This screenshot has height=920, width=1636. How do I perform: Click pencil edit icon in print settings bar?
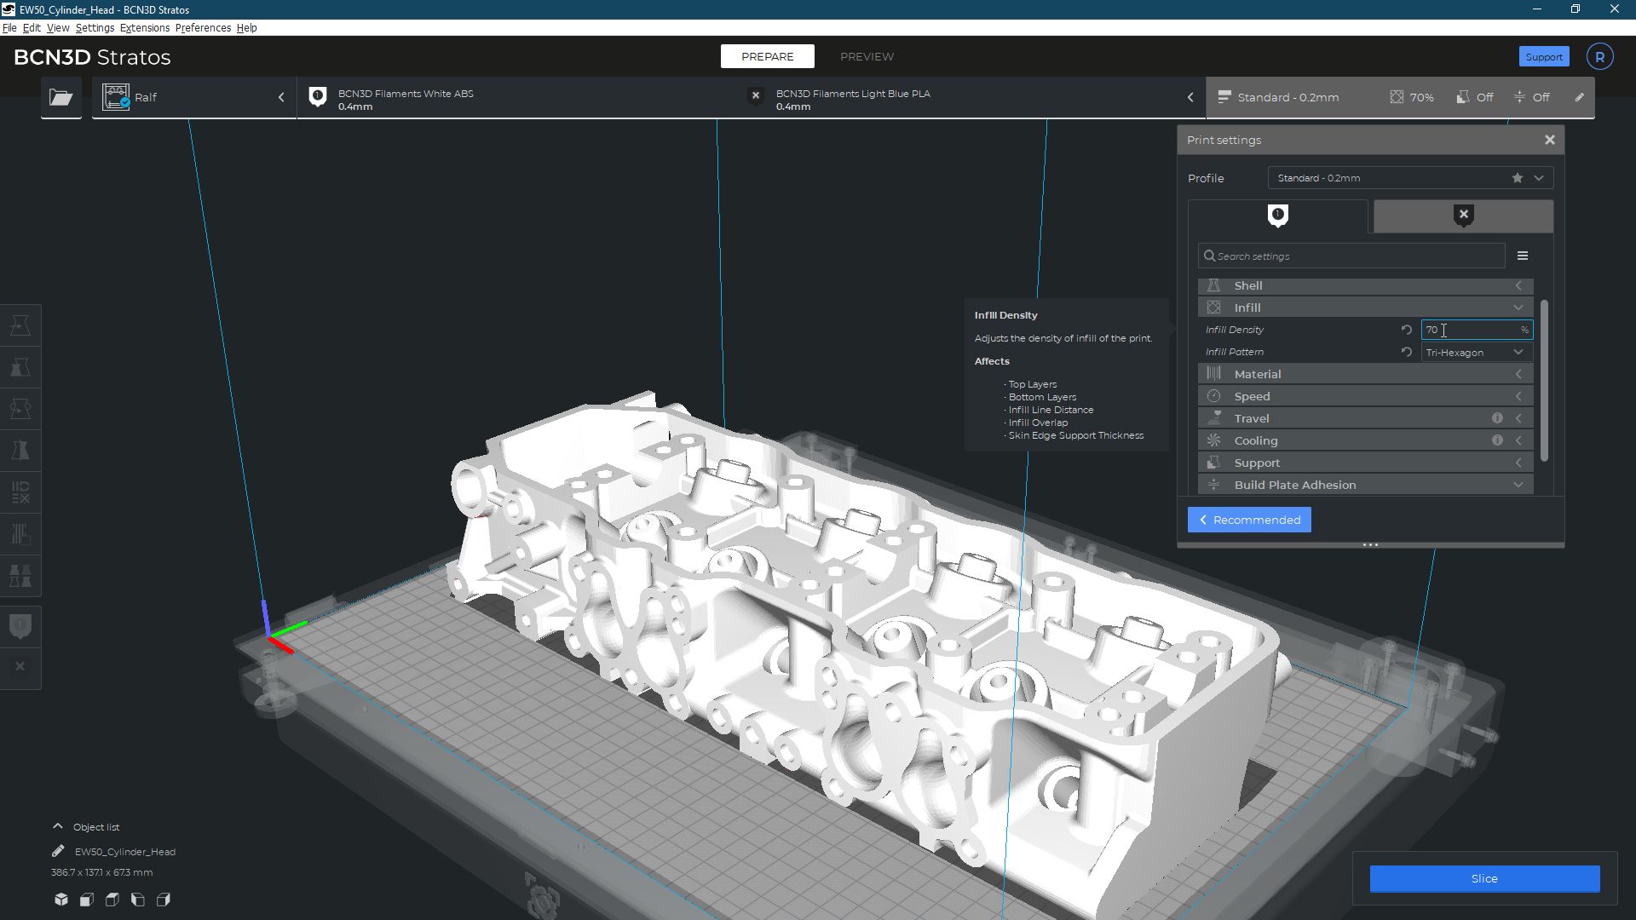click(1579, 97)
